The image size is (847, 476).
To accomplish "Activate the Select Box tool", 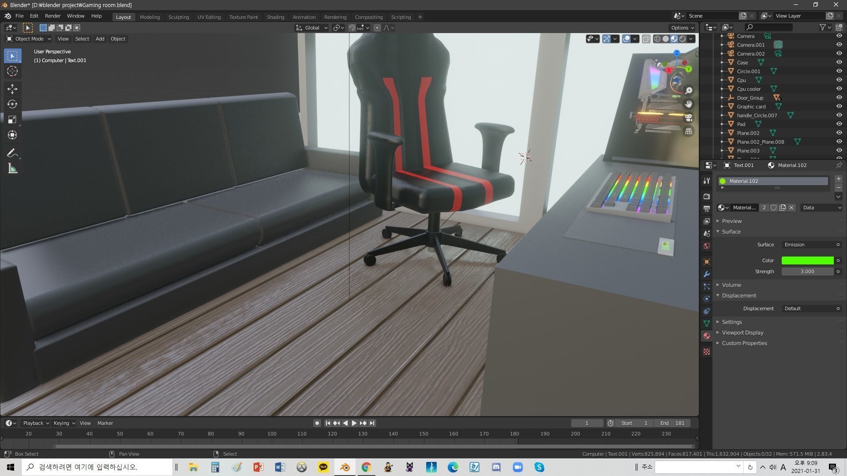I will pyautogui.click(x=12, y=56).
